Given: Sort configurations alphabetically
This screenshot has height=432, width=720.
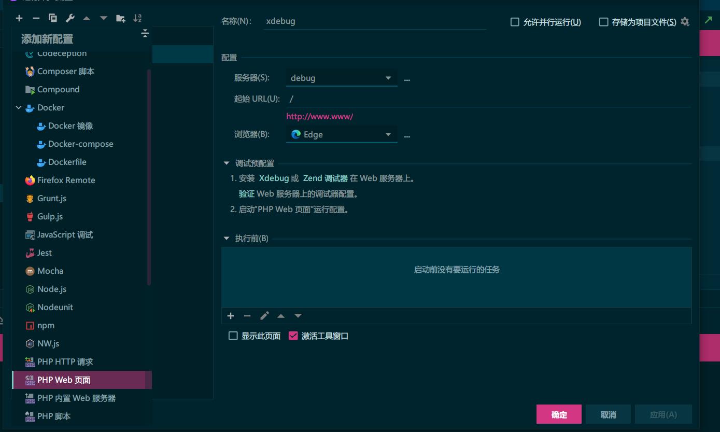Looking at the screenshot, I should pos(137,18).
